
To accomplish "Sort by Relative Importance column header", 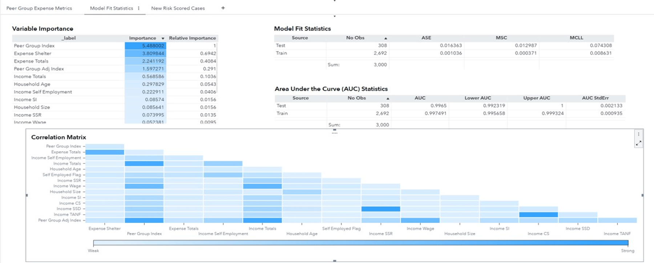I will click(192, 38).
